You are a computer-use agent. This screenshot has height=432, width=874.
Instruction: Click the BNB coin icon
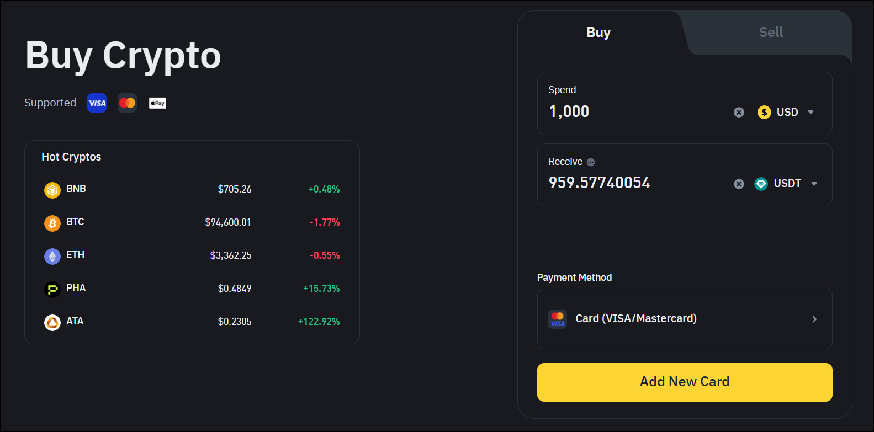(x=52, y=190)
